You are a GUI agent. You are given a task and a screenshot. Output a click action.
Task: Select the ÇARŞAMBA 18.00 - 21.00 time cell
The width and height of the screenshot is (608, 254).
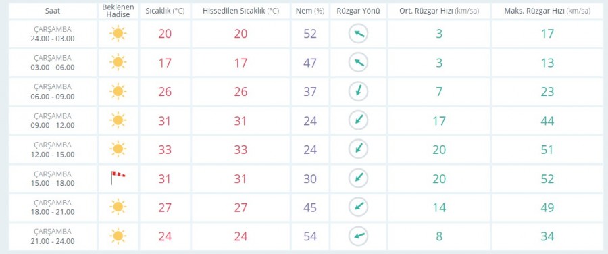[52, 207]
